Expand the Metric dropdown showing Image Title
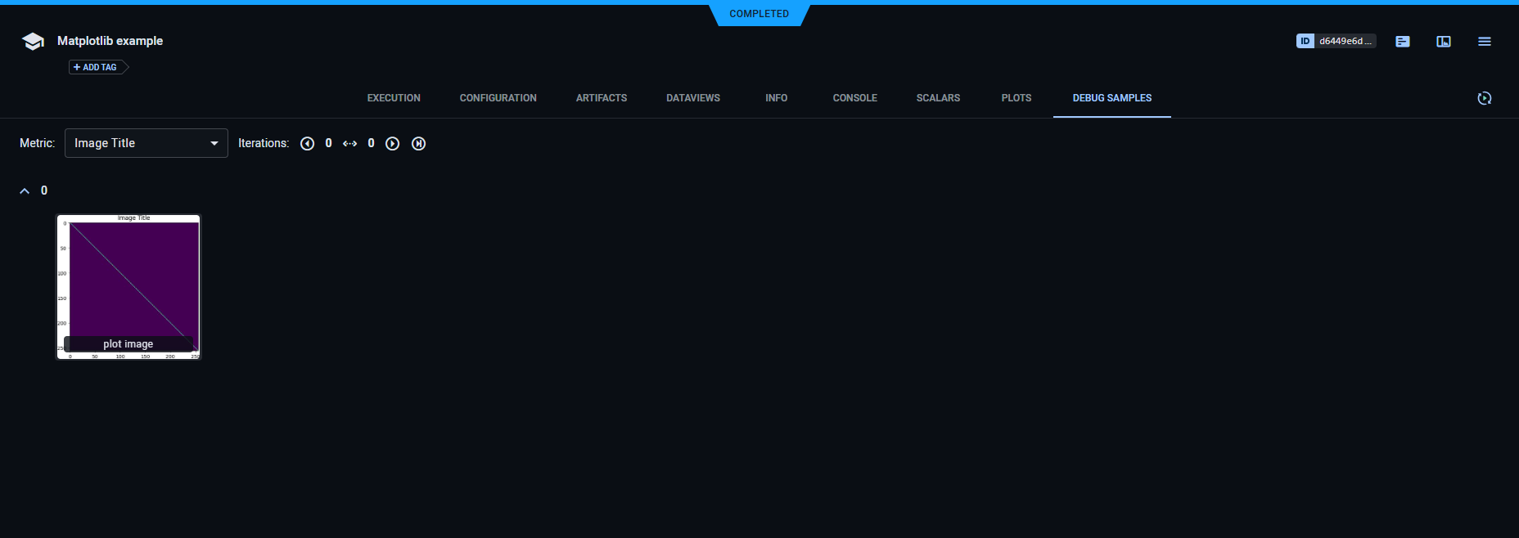The height and width of the screenshot is (538, 1519). coord(146,143)
